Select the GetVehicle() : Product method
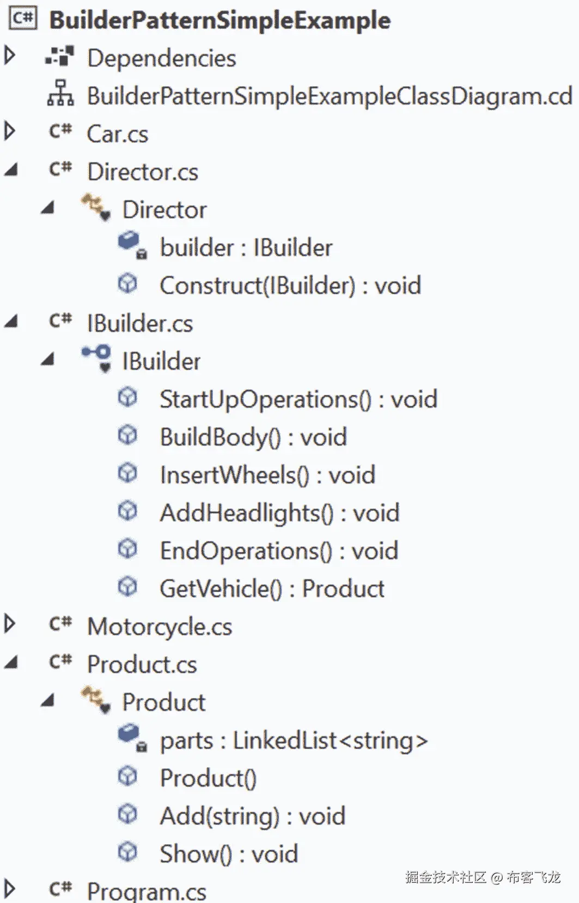 271,588
